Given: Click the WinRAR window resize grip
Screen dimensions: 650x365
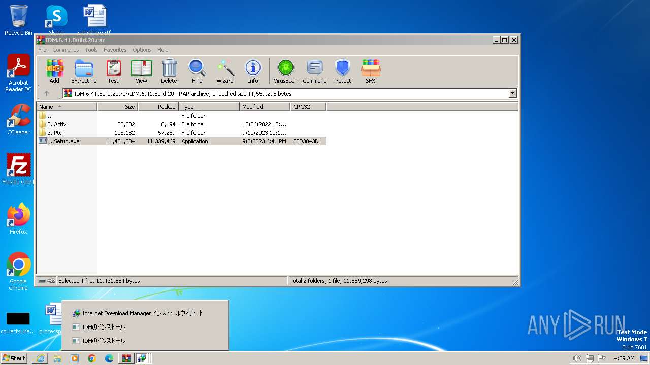Looking at the screenshot, I should click(x=515, y=282).
